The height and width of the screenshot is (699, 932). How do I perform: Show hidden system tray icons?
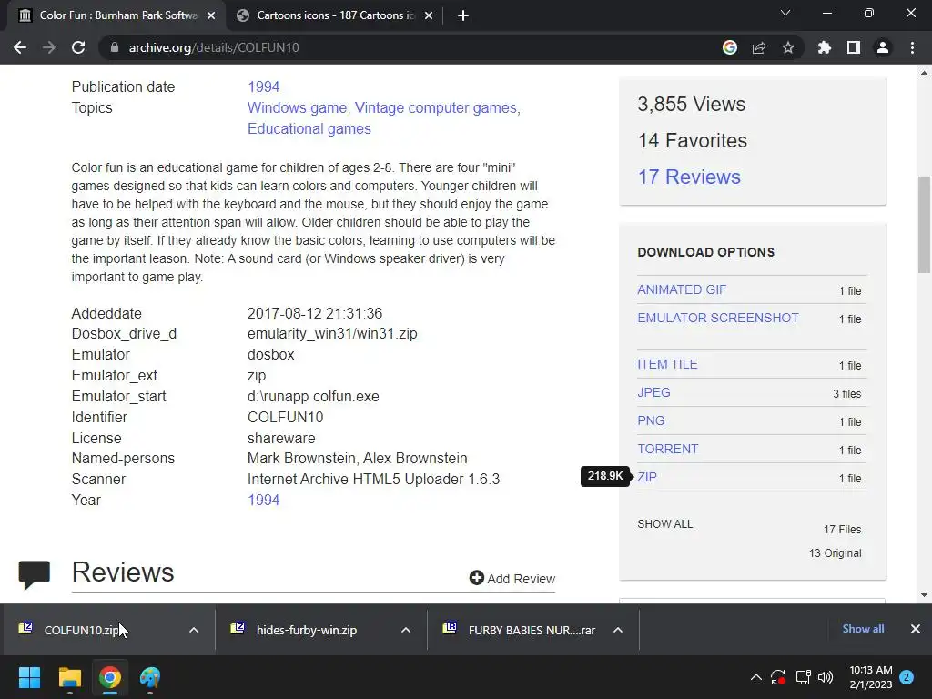pos(756,677)
